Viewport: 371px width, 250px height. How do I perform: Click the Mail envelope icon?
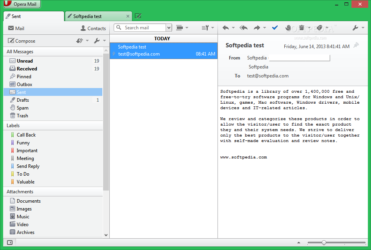click(x=11, y=28)
